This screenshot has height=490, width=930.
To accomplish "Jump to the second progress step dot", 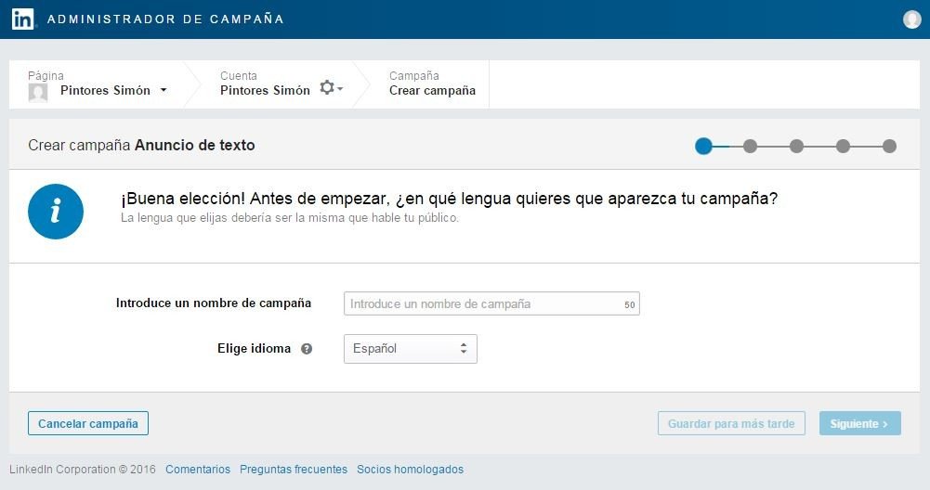I will click(x=750, y=146).
